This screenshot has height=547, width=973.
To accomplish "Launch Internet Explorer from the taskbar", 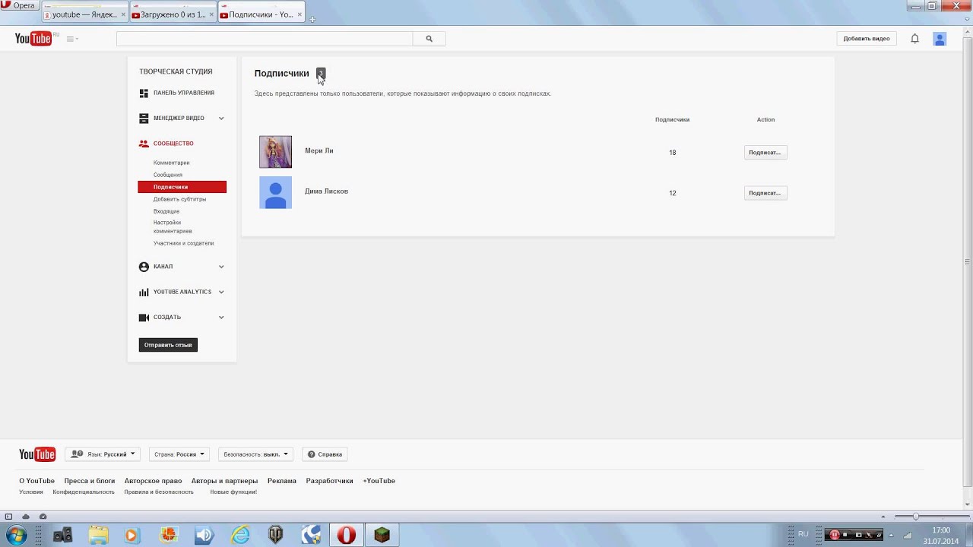I will click(x=240, y=536).
